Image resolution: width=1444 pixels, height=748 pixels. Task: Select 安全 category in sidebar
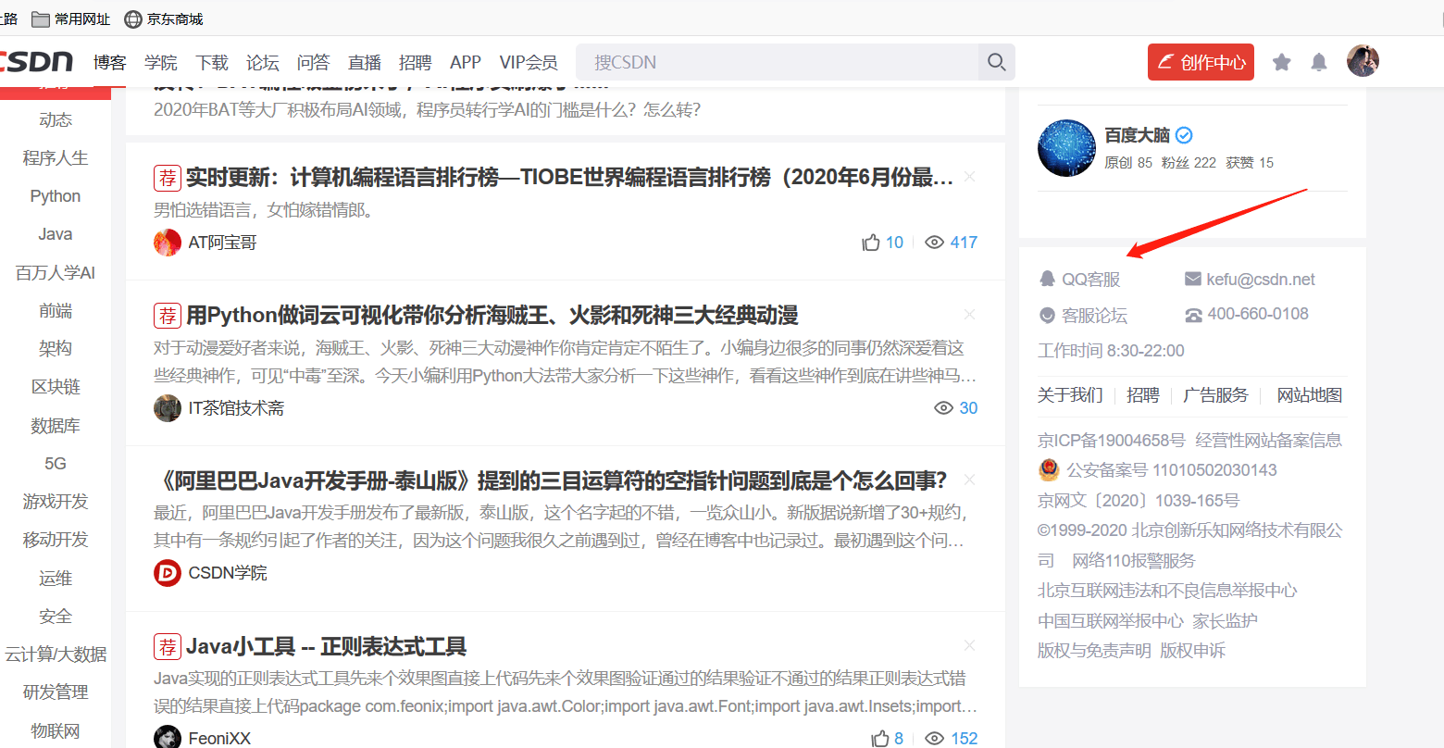[x=56, y=616]
